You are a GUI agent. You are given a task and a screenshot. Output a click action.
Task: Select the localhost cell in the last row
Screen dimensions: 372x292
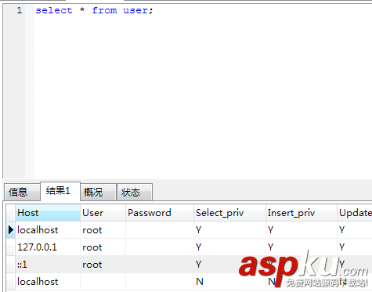coord(48,282)
